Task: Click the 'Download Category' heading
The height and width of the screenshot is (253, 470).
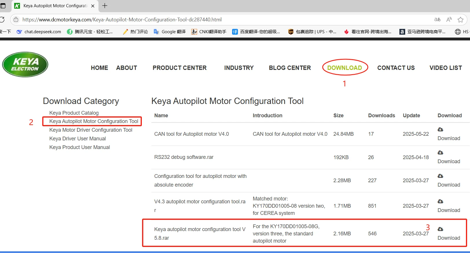Action: 81,101
